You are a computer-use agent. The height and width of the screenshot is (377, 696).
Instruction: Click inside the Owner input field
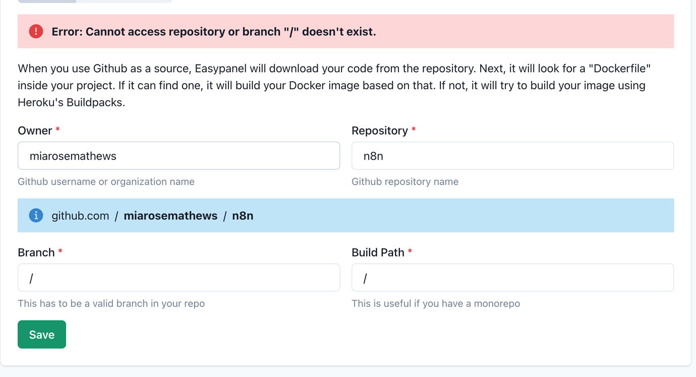click(179, 156)
